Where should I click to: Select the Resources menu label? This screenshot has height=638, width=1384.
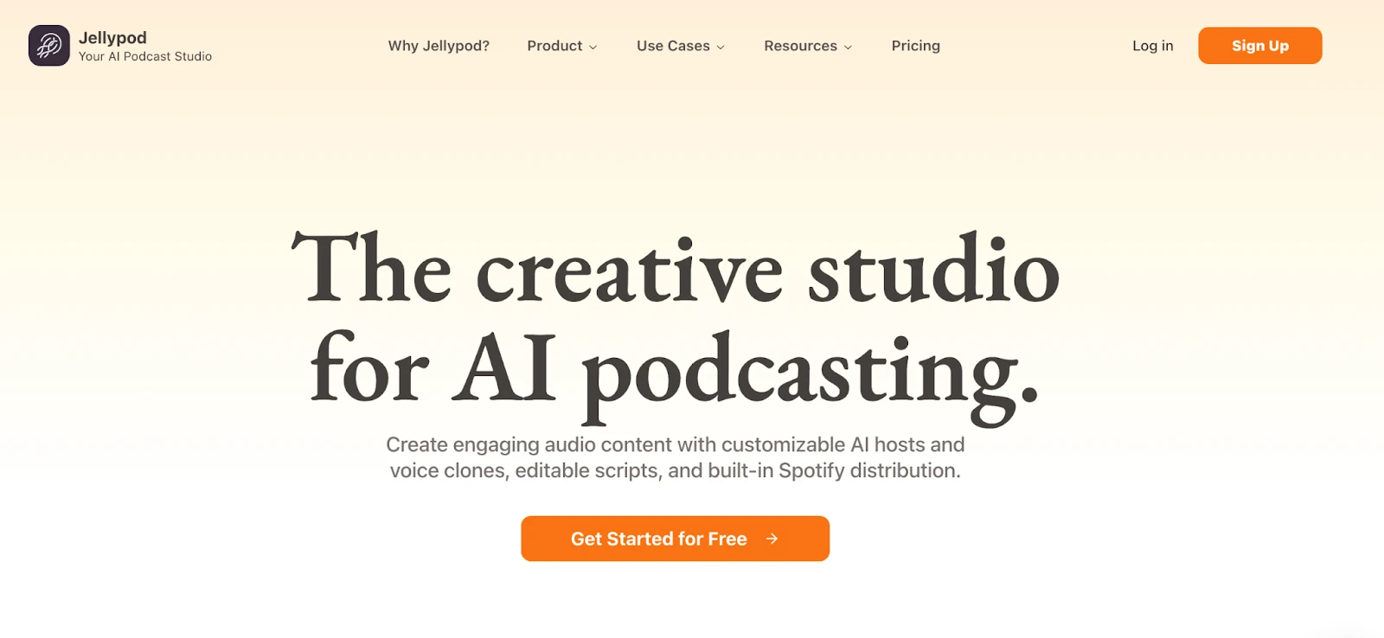(800, 46)
